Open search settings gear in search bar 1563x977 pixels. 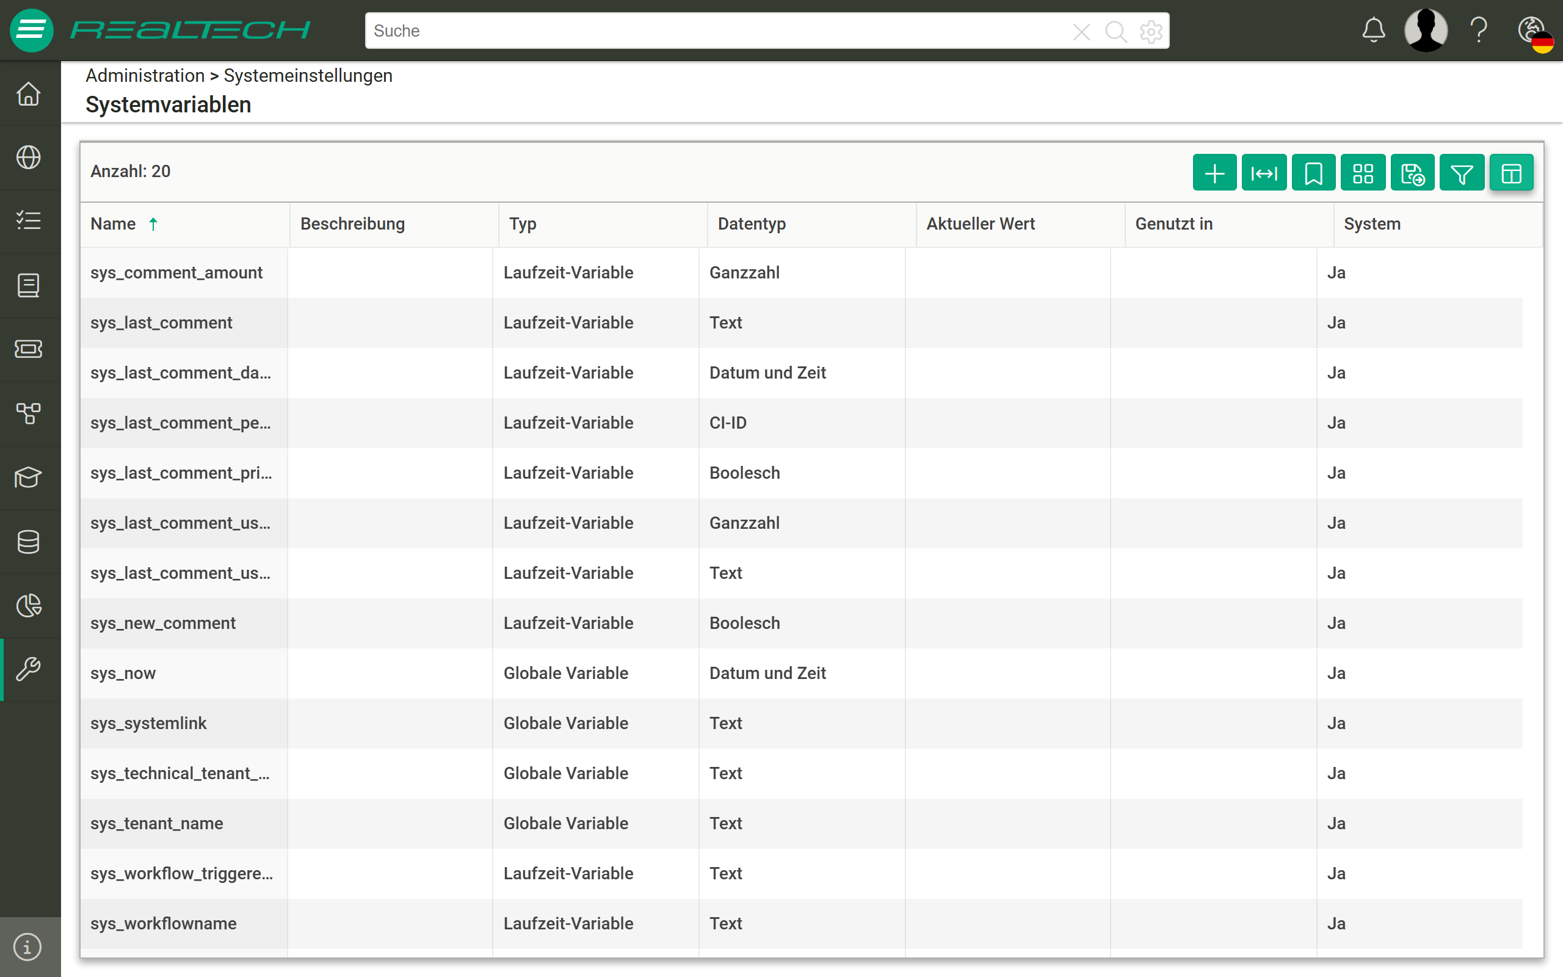pyautogui.click(x=1150, y=31)
